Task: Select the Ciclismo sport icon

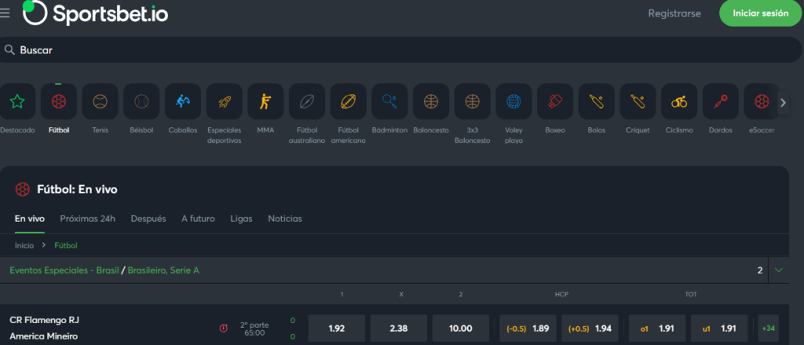Action: [x=679, y=102]
